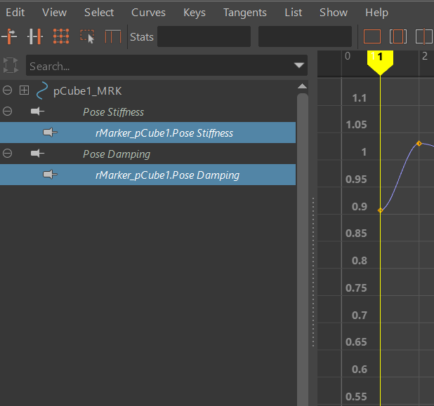
Task: Open the search field dropdown arrow
Action: tap(298, 66)
